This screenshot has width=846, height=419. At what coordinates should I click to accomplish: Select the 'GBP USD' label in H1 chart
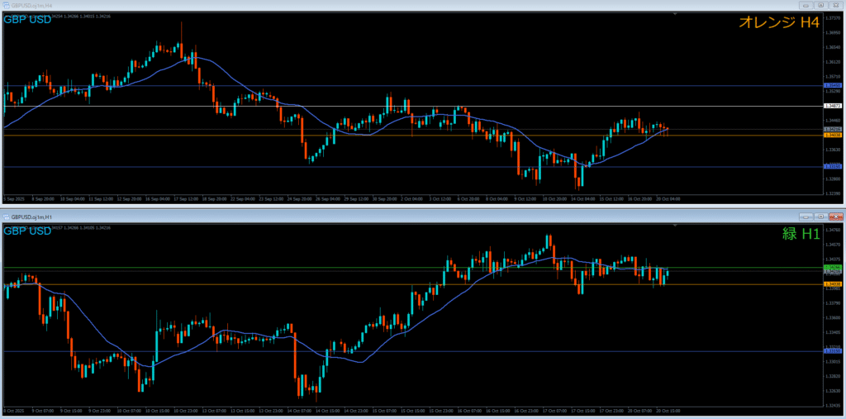[27, 231]
